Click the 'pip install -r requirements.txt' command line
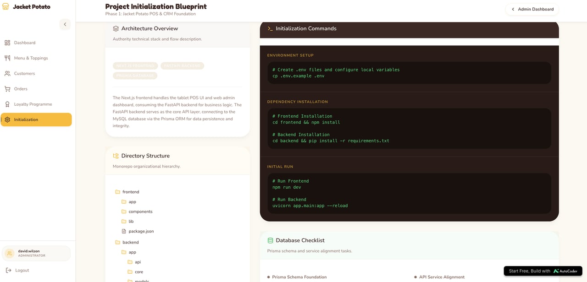 point(331,141)
